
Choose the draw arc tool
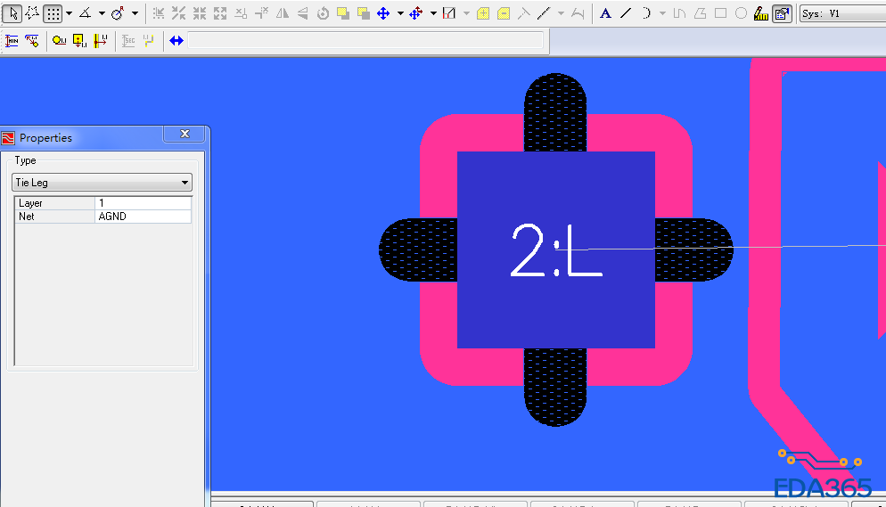pos(646,13)
